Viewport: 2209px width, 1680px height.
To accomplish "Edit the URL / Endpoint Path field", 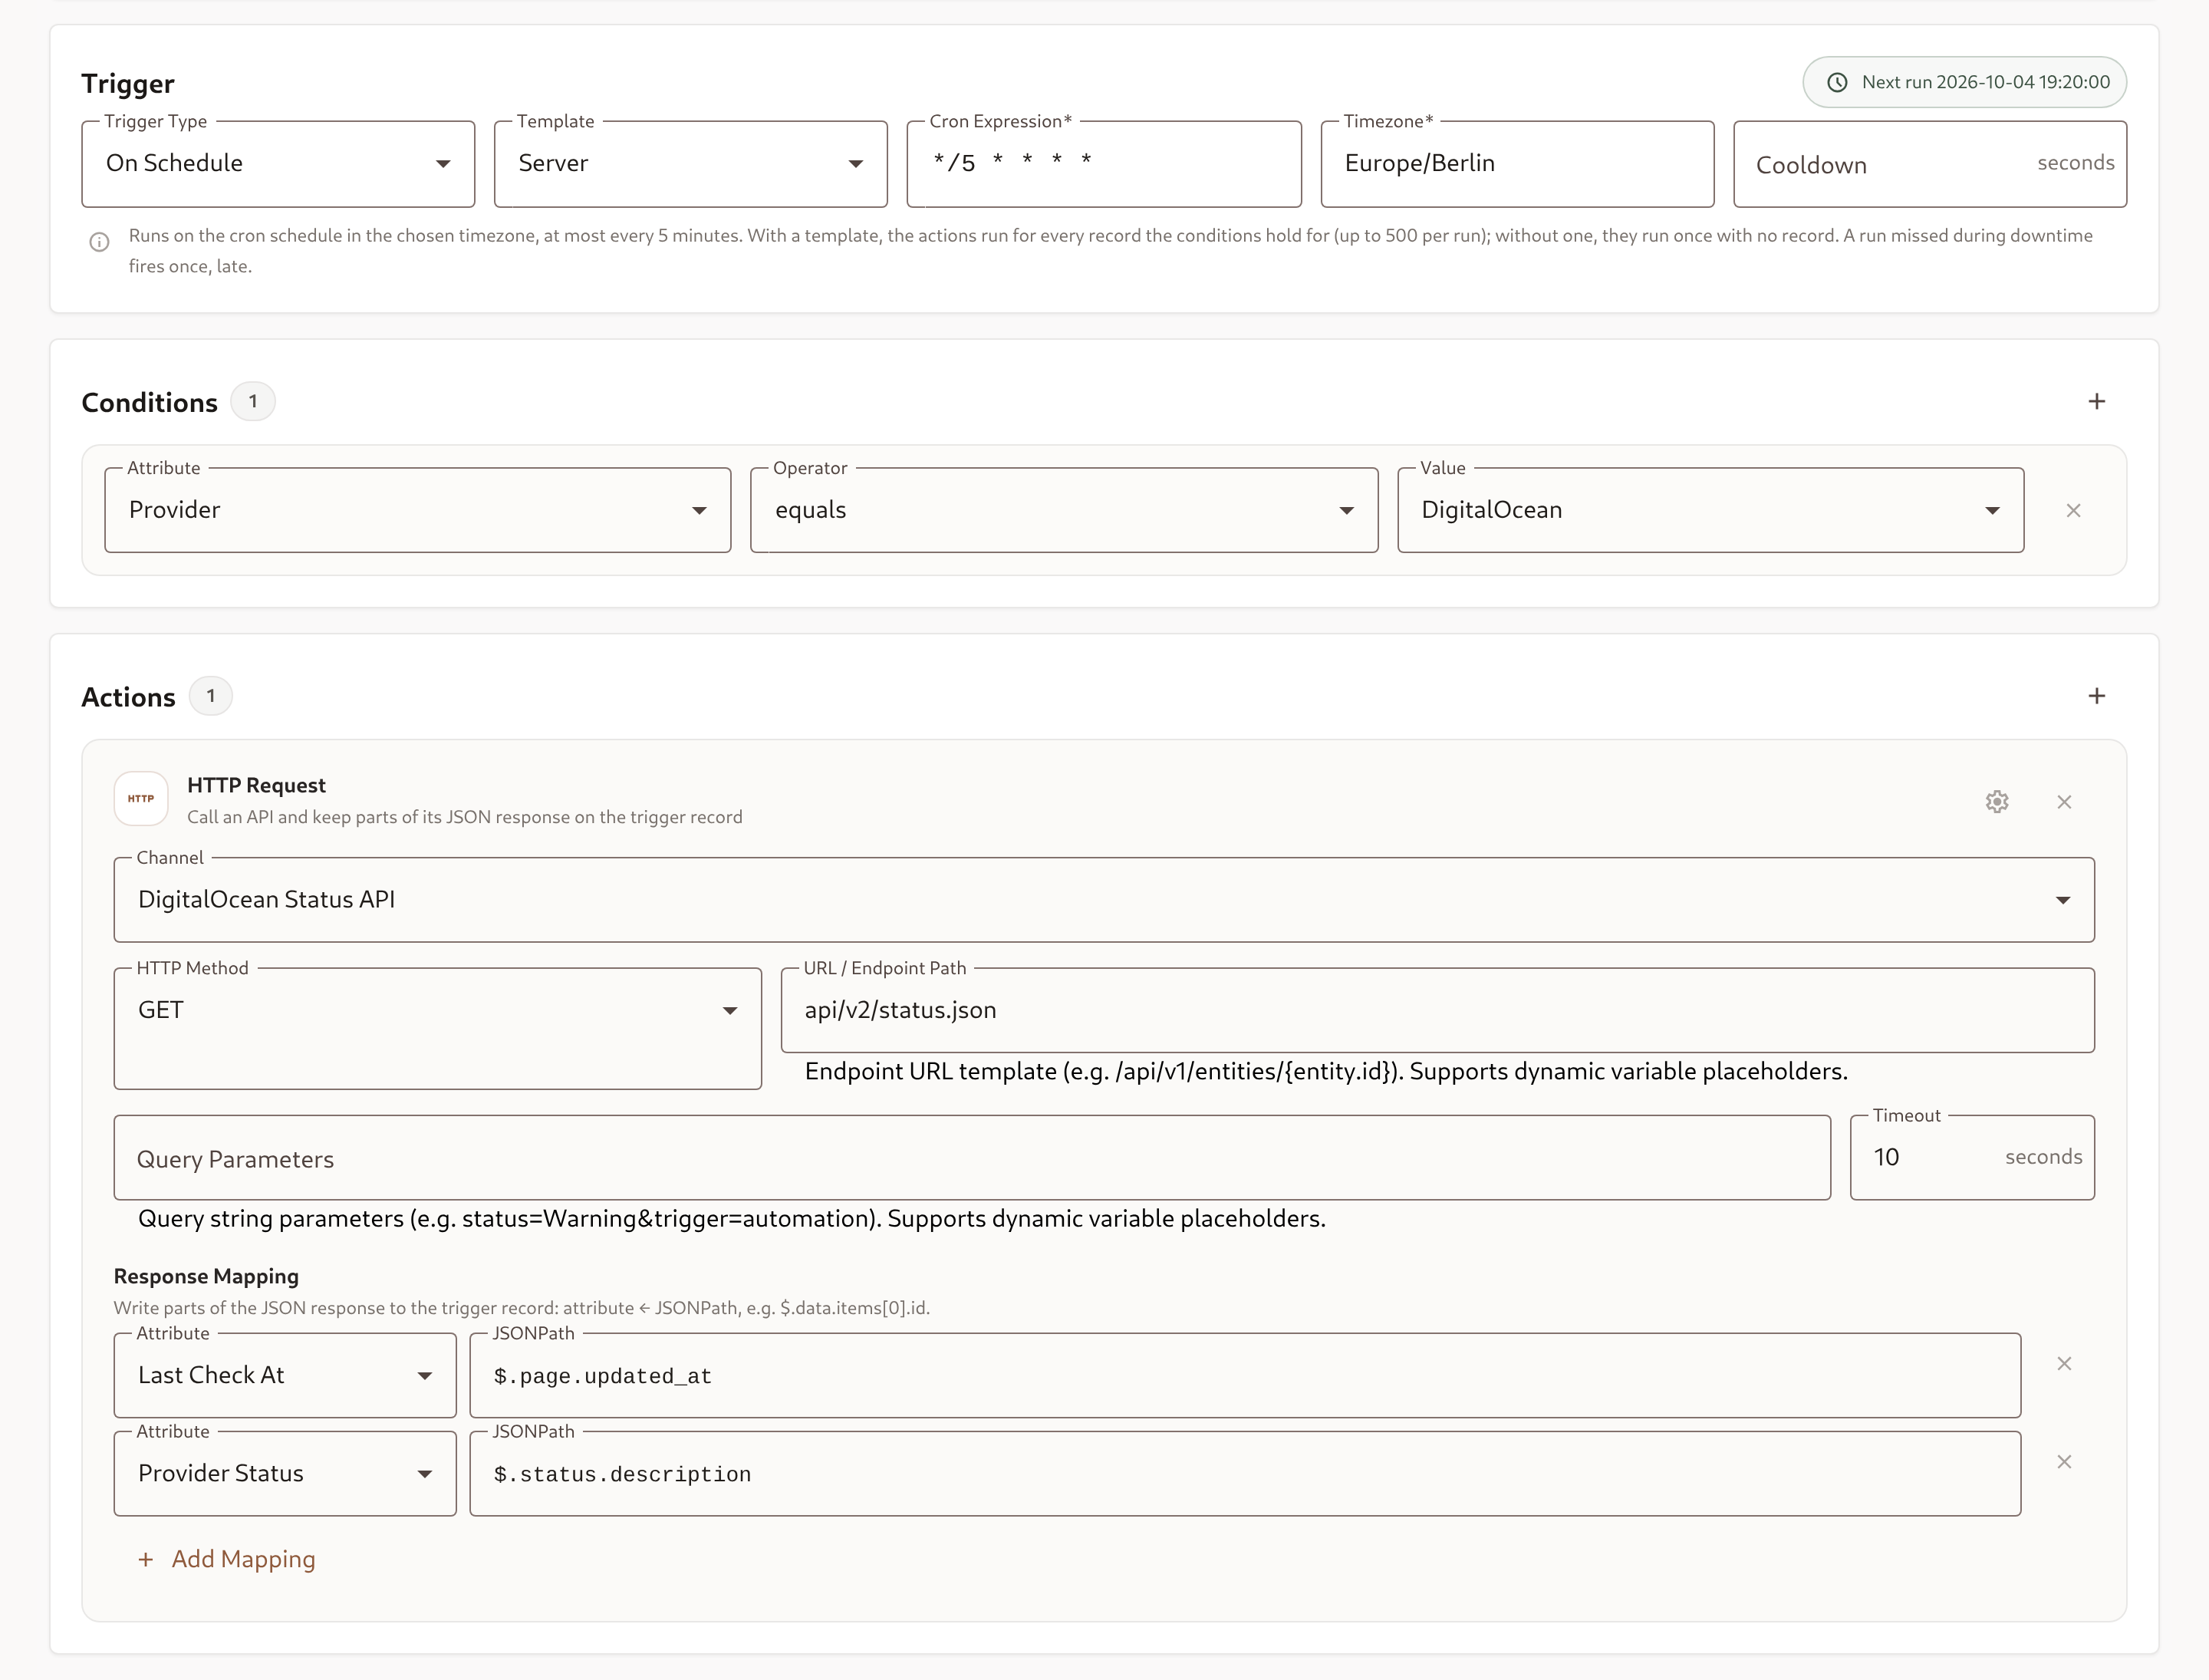I will pos(1437,1010).
